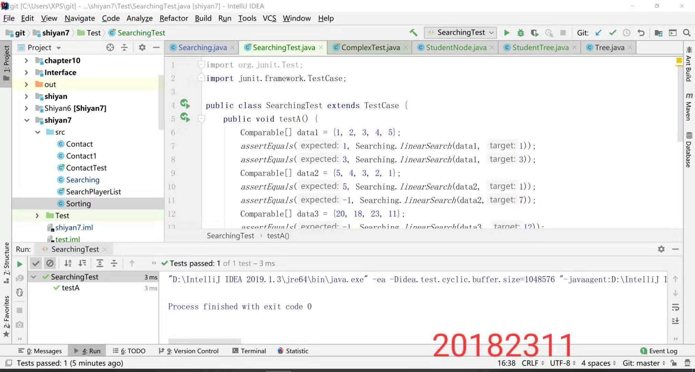The width and height of the screenshot is (695, 372).
Task: Select testA in the test results
Action: point(70,288)
